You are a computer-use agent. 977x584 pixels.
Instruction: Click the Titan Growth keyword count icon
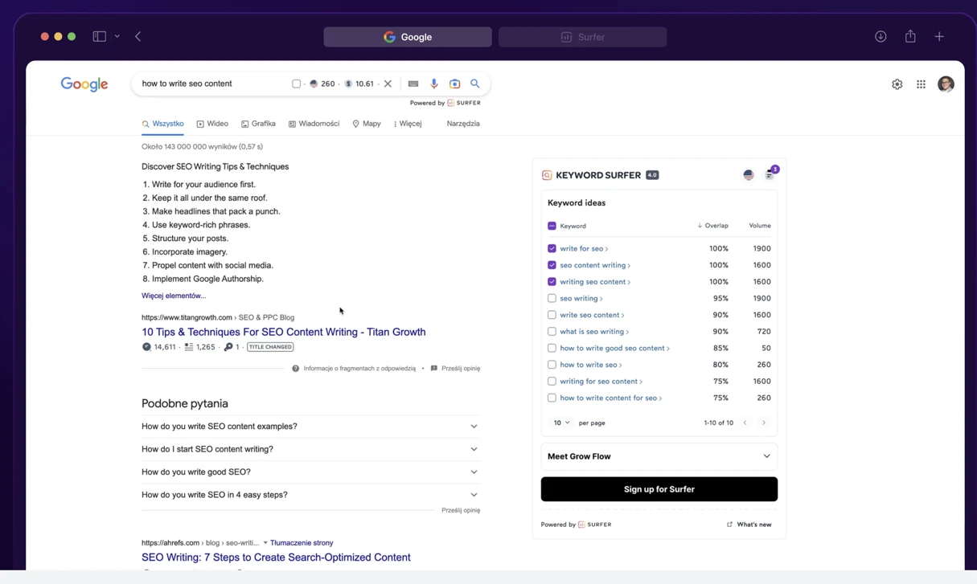pyautogui.click(x=228, y=347)
